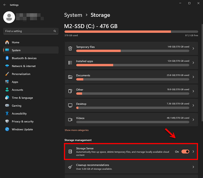Select Bluetooth & devices menu item
Viewport: 203px width, 178px height.
coord(31,58)
